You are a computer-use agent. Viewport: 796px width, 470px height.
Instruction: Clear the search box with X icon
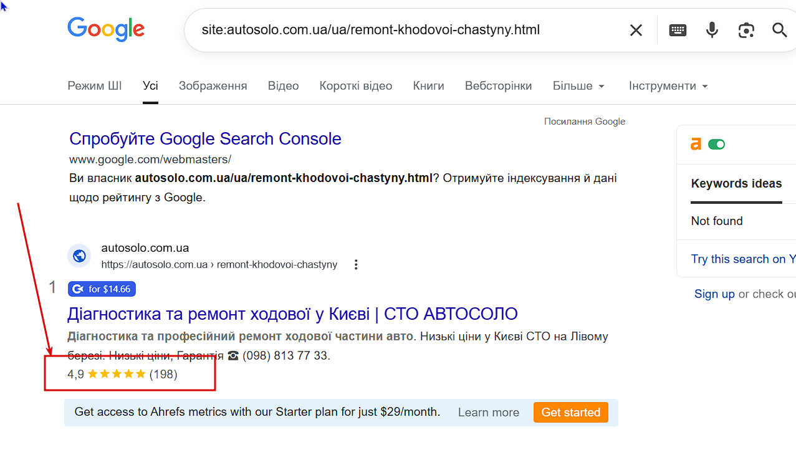[636, 30]
